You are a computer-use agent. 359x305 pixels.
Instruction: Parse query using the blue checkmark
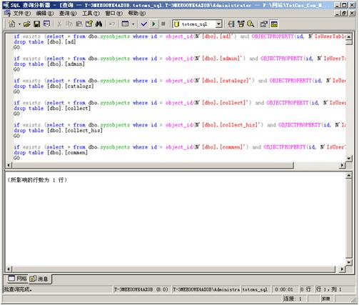point(143,24)
